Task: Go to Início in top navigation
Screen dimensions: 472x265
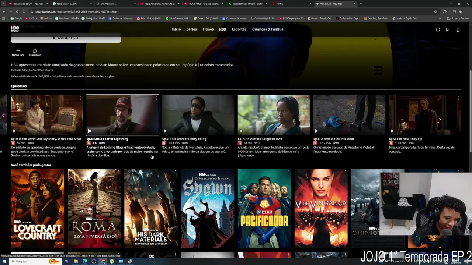Action: pyautogui.click(x=176, y=29)
